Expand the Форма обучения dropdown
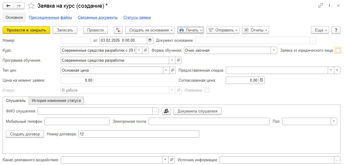344x165 pixels. click(274, 50)
